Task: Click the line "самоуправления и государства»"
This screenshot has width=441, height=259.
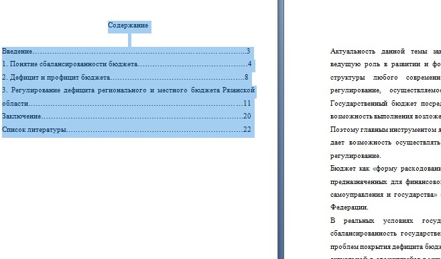Action: [x=384, y=194]
